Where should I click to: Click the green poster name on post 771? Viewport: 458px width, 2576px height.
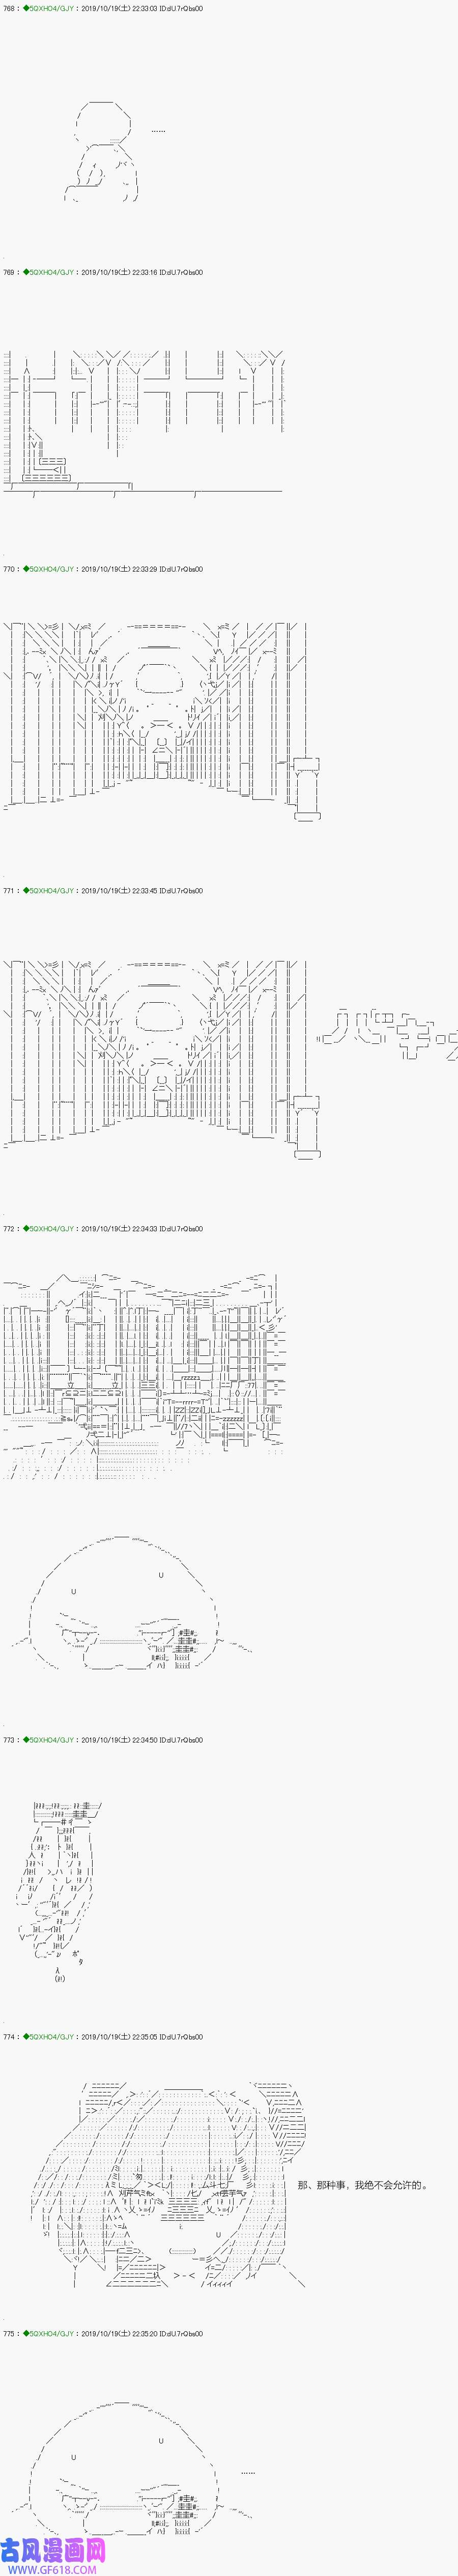point(49,891)
